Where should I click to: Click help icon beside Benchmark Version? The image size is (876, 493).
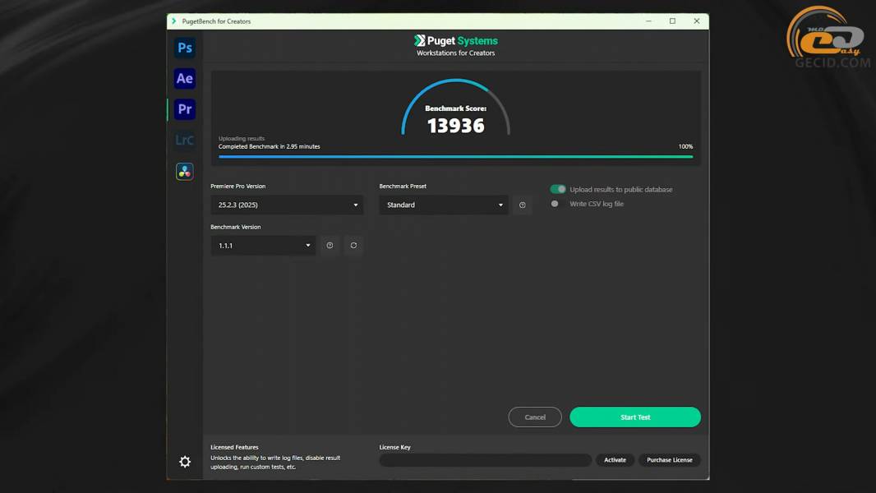(x=330, y=246)
